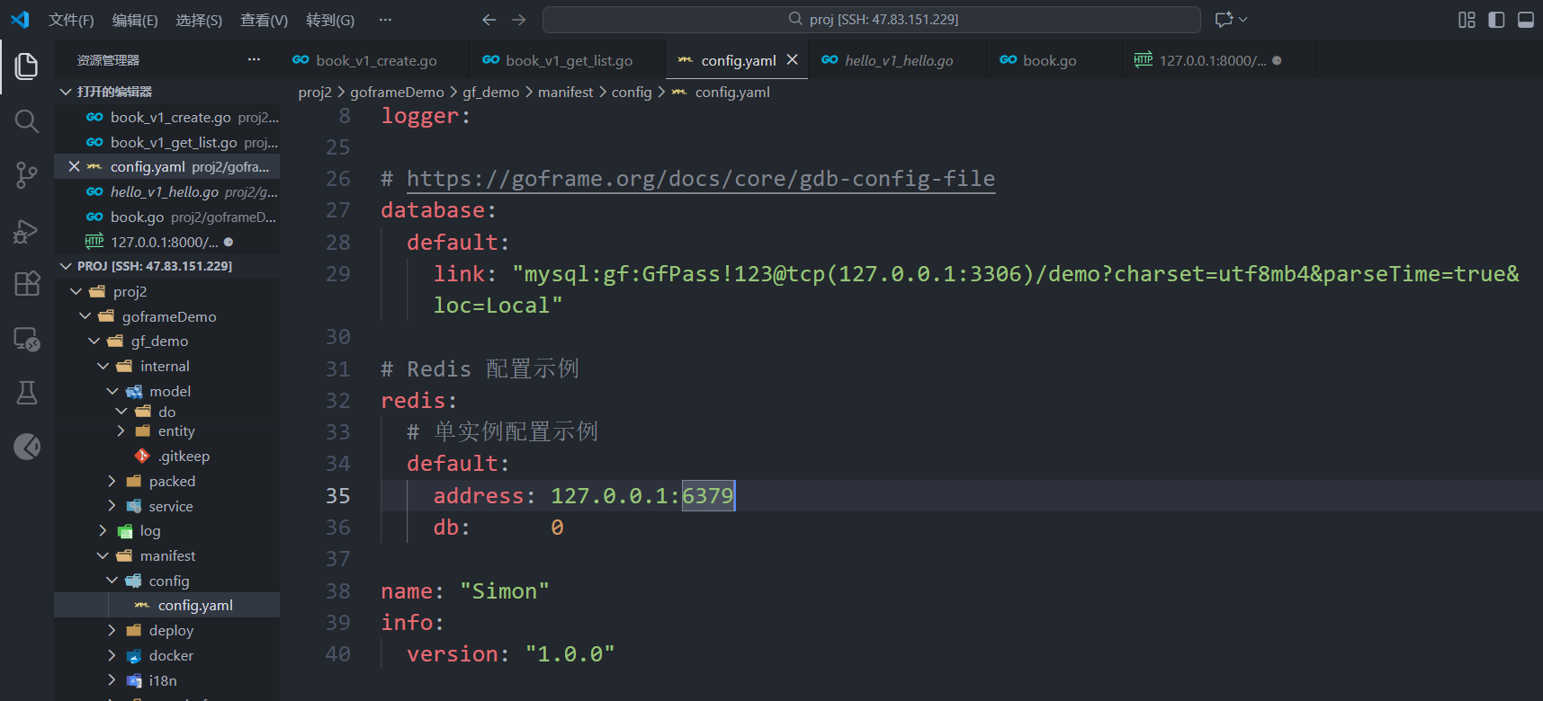This screenshot has width=1543, height=701.
Task: Expand the deploy folder
Action: 112,630
